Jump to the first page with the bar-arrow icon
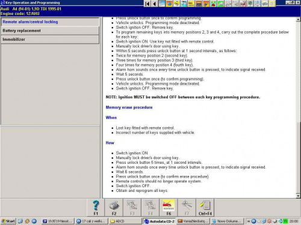 coord(147,4)
